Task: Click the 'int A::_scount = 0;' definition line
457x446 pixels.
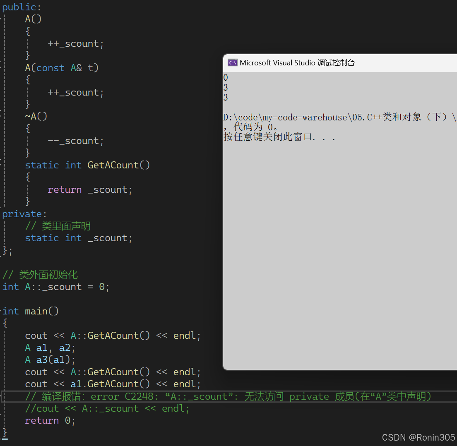Action: click(56, 287)
